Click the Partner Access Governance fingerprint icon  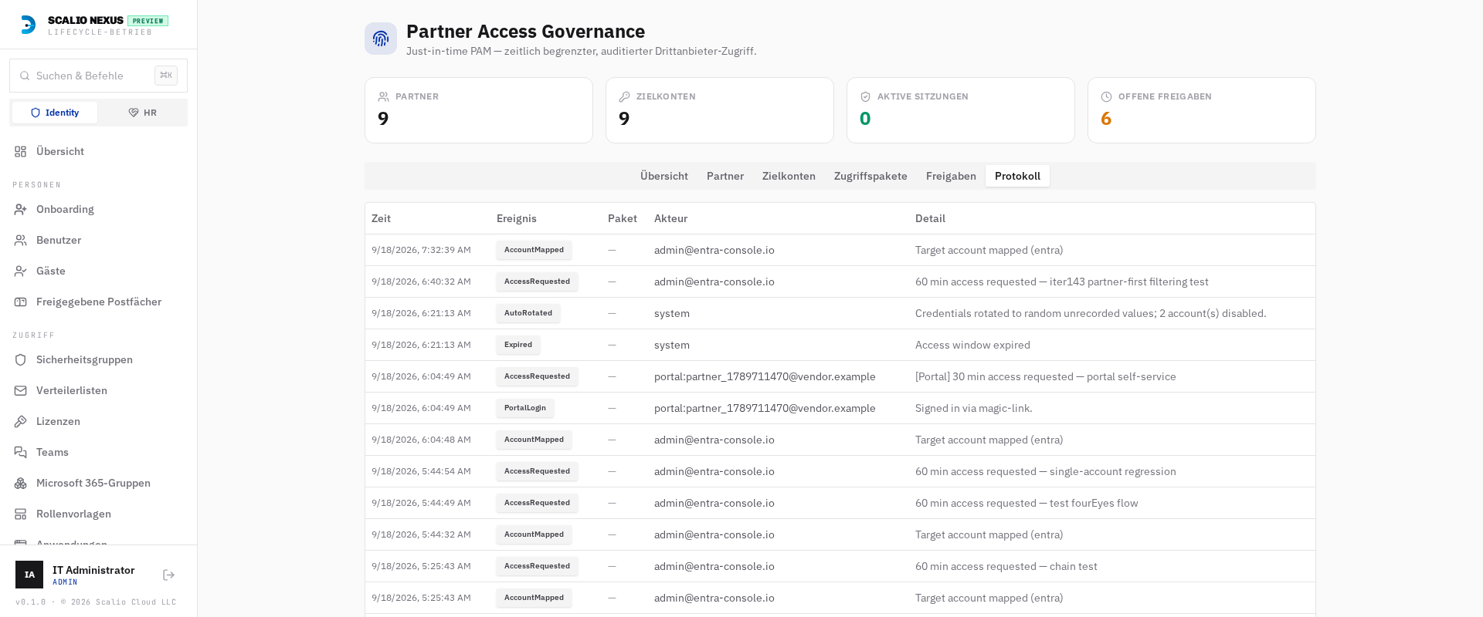pyautogui.click(x=381, y=39)
